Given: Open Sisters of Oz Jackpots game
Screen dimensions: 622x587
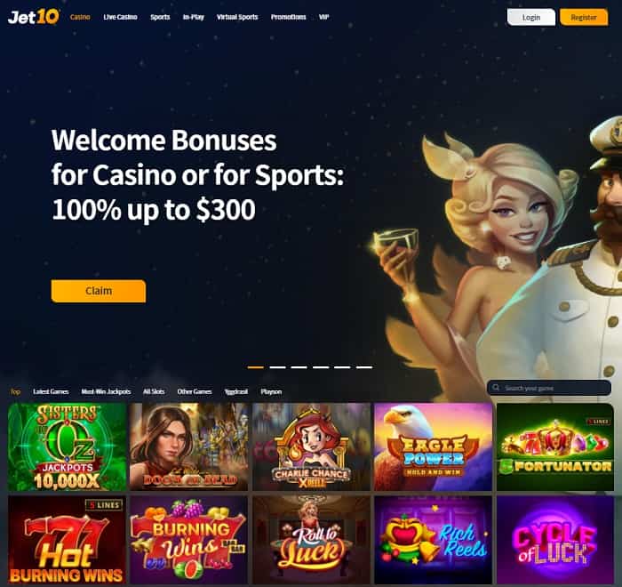Looking at the screenshot, I should pyautogui.click(x=67, y=446).
